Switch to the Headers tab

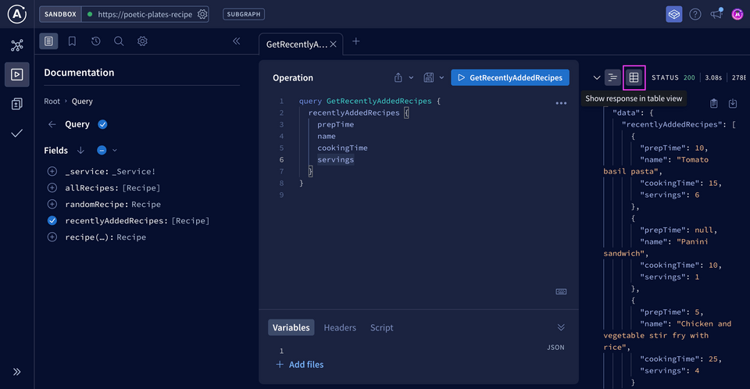(x=340, y=327)
